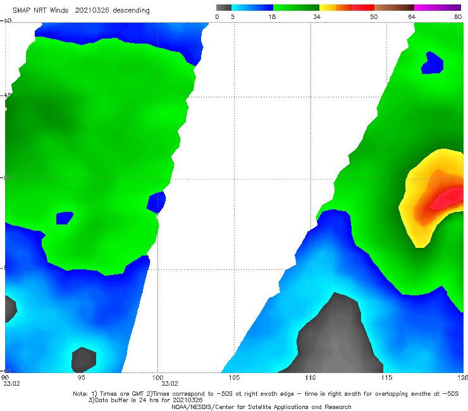This screenshot has width=468, height=411.
Task: Click the swath time '23:02' below longitude 90
Action: click(11, 384)
